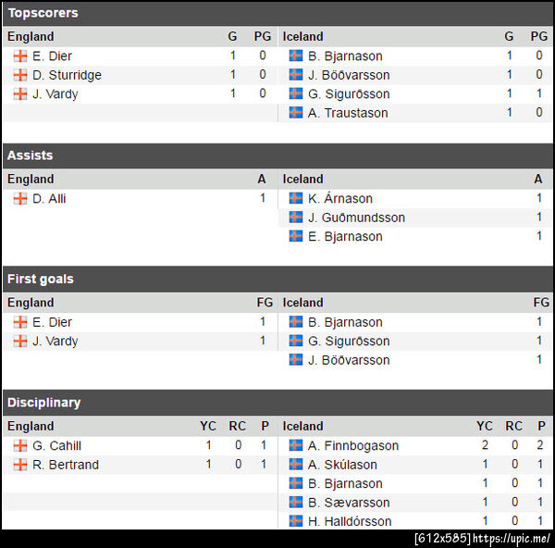
Task: Click the Topscorers section header
Action: (43, 13)
